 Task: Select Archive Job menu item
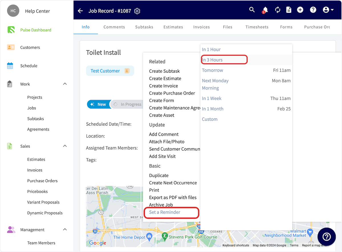tap(161, 205)
